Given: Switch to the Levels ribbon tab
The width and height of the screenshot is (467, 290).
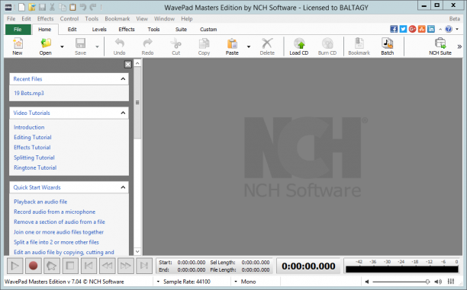Looking at the screenshot, I should pyautogui.click(x=99, y=30).
